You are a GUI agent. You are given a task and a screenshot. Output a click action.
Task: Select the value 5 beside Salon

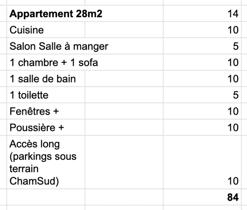tap(205, 46)
